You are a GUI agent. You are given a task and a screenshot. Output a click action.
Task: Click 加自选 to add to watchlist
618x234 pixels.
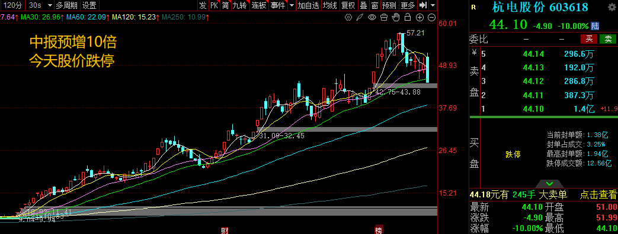[x=308, y=5]
